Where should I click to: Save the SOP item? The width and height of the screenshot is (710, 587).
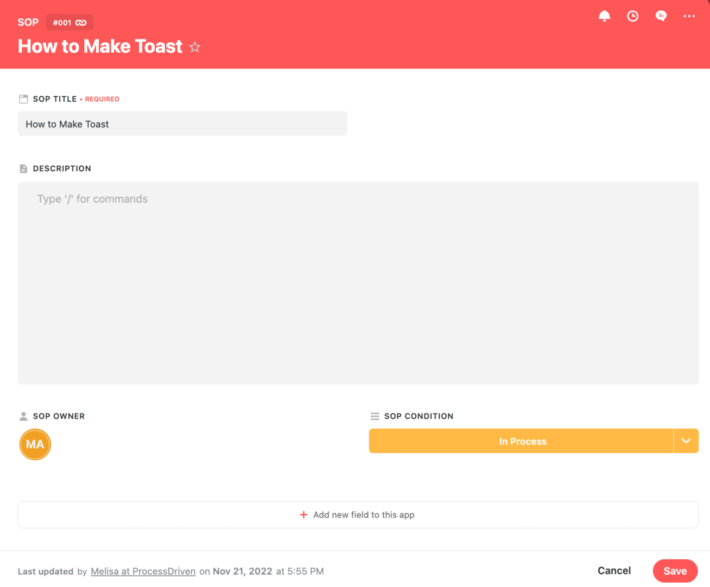point(675,571)
